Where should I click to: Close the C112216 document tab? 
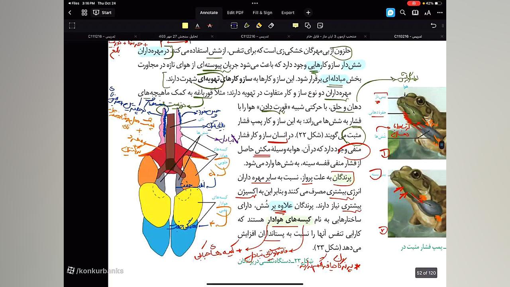[x=289, y=36]
